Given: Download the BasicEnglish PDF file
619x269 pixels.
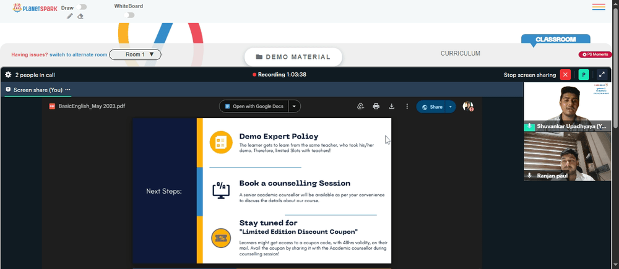Looking at the screenshot, I should tap(392, 106).
